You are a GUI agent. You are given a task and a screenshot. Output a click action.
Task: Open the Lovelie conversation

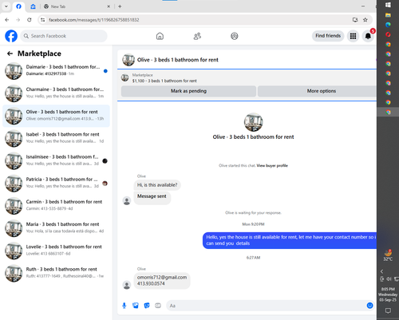pyautogui.click(x=56, y=251)
